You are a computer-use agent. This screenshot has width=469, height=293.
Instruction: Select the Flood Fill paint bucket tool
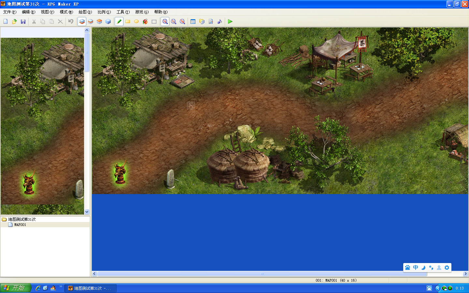145,21
